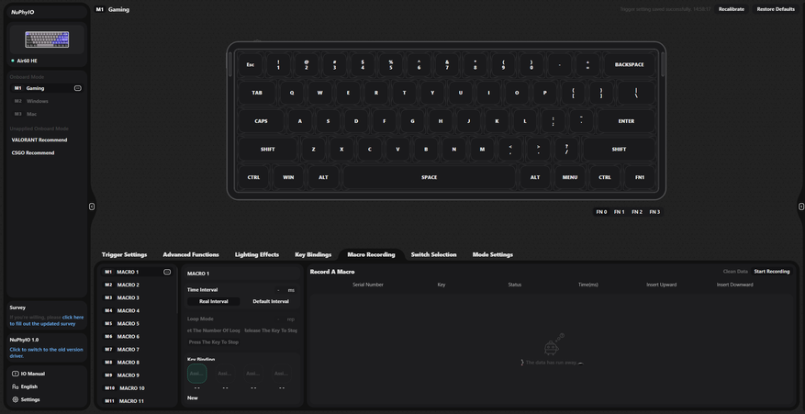Collapse the left sidebar using its edge handle
This screenshot has width=805, height=414.
pyautogui.click(x=92, y=207)
